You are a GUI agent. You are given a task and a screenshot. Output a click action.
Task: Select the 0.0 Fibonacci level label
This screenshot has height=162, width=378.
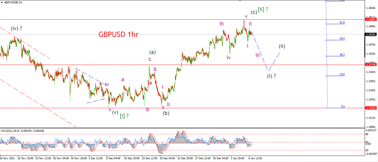(x=343, y=106)
